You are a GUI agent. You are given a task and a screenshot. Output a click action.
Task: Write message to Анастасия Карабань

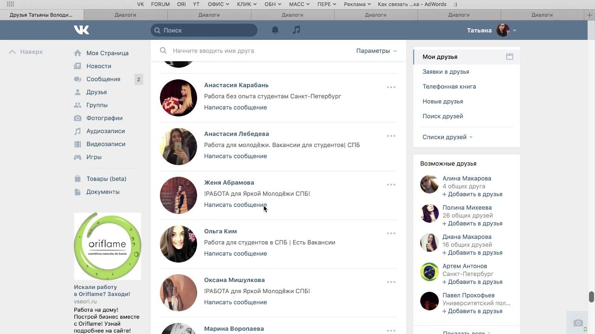[235, 107]
